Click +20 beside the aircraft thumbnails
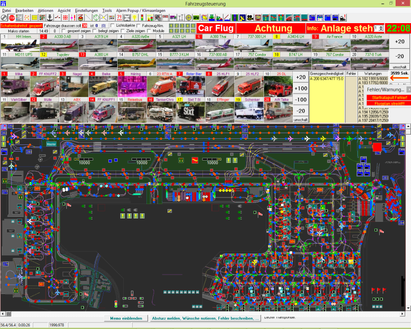The width and height of the screenshot is (411, 329). coord(400,42)
